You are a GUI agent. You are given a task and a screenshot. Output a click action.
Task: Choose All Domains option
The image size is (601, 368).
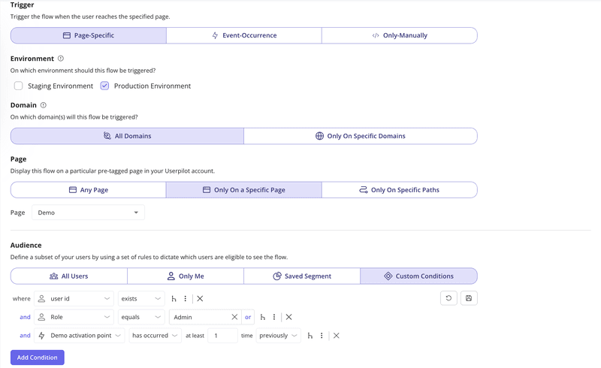[x=127, y=136]
